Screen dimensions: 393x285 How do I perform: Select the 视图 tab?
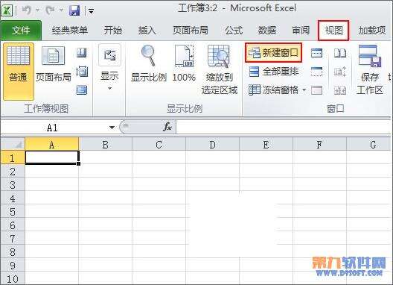coord(333,31)
